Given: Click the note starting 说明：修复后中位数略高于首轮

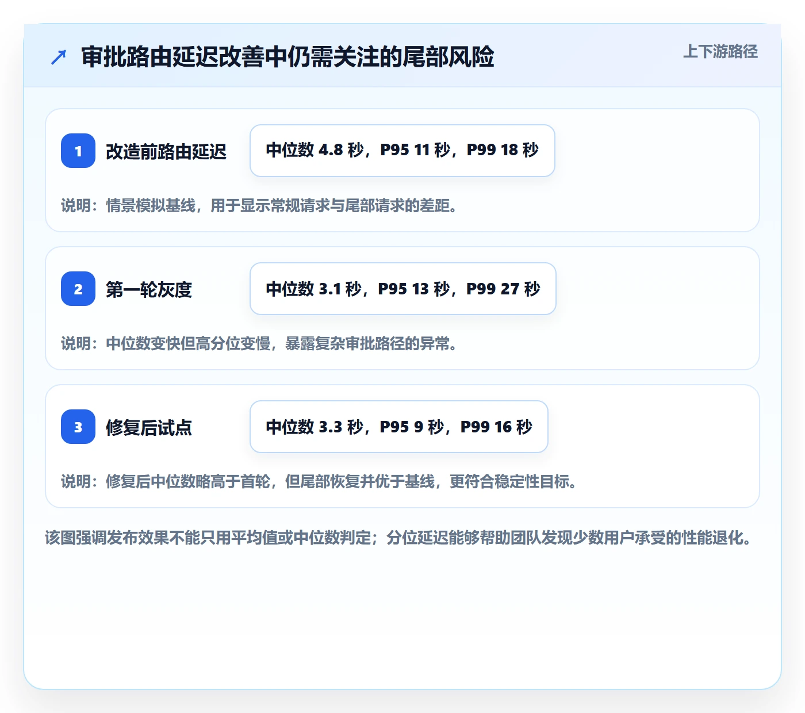Looking at the screenshot, I should 319,481.
